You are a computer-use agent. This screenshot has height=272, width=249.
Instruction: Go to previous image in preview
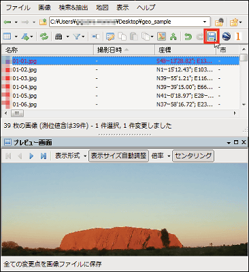20,156
